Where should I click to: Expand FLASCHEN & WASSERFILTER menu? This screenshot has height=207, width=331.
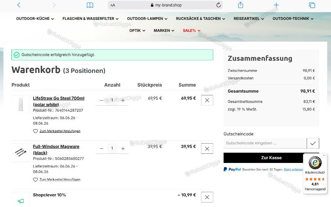click(x=90, y=19)
